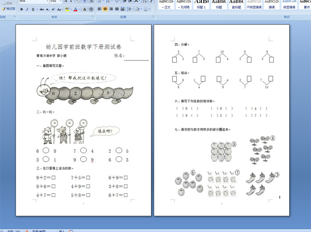The height and width of the screenshot is (232, 311).
Task: Apply 标题 1 style
Action: pyautogui.click(x=201, y=4)
